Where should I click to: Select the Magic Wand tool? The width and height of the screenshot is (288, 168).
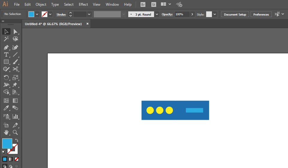[x=6, y=39]
